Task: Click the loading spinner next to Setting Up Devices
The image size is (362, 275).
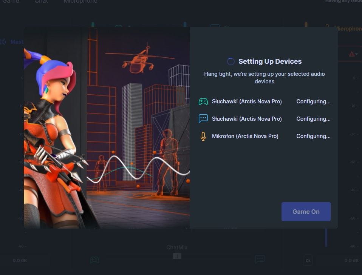Action: click(x=231, y=61)
